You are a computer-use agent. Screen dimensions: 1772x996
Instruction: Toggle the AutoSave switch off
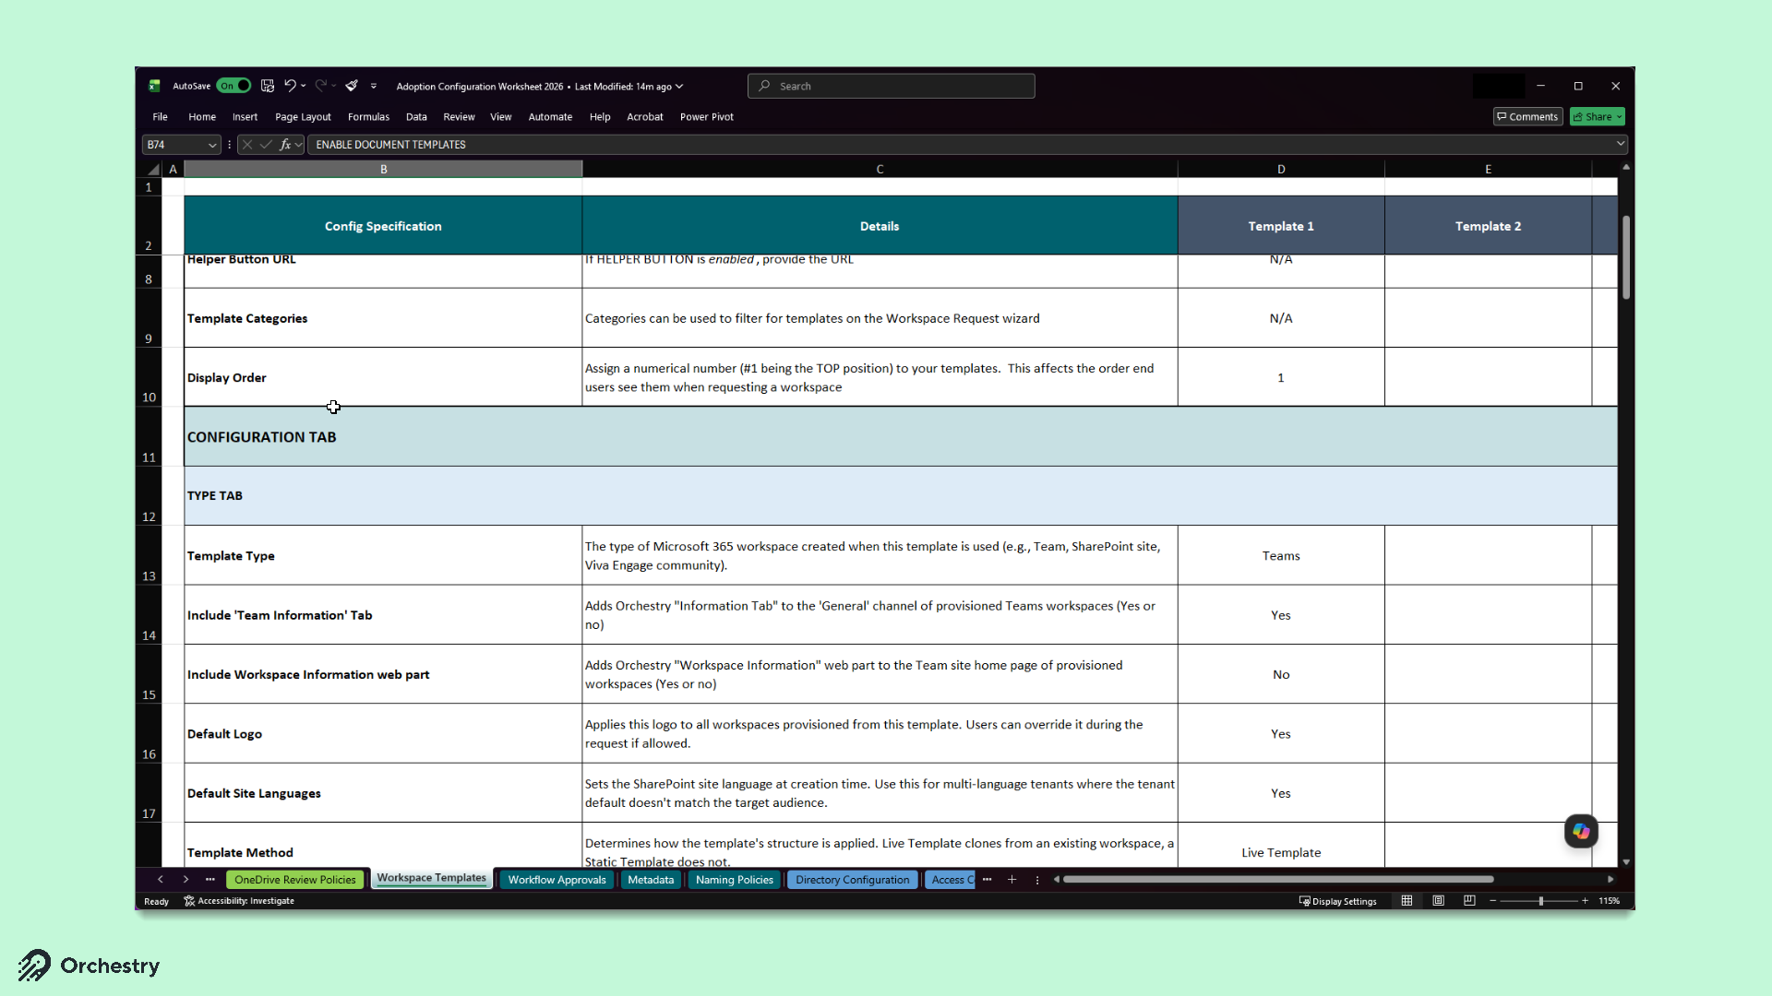click(x=234, y=86)
